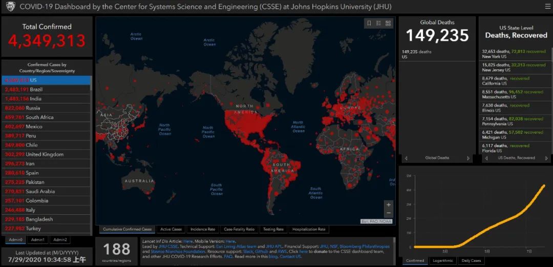This screenshot has width=553, height=267.
Task: Open the NSF link
Action: pyautogui.click(x=333, y=246)
